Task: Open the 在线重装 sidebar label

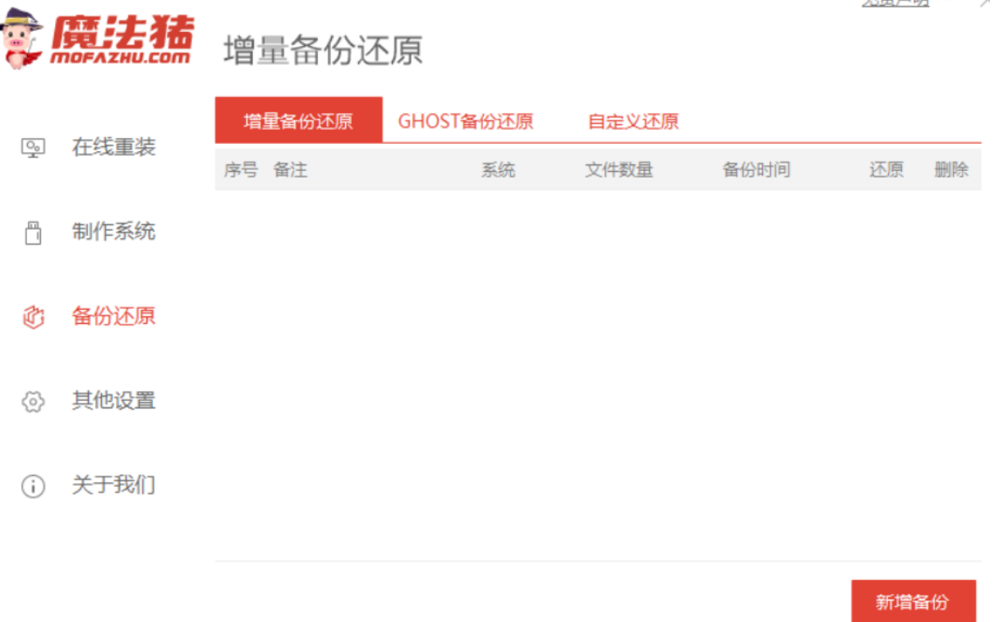Action: coord(113,147)
